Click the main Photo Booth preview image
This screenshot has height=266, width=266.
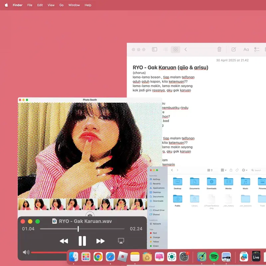90,150
